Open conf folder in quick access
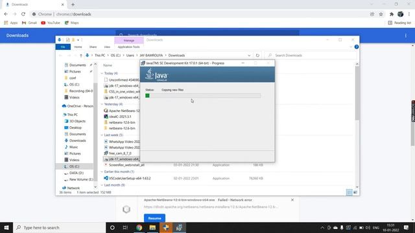Image resolution: width=415 pixels, height=233 pixels. tap(71, 78)
